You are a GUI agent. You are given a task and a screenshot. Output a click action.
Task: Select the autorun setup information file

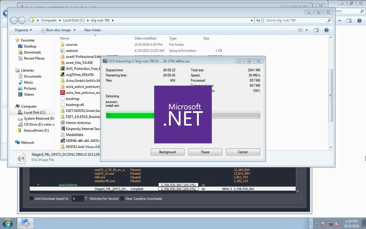coord(72,50)
